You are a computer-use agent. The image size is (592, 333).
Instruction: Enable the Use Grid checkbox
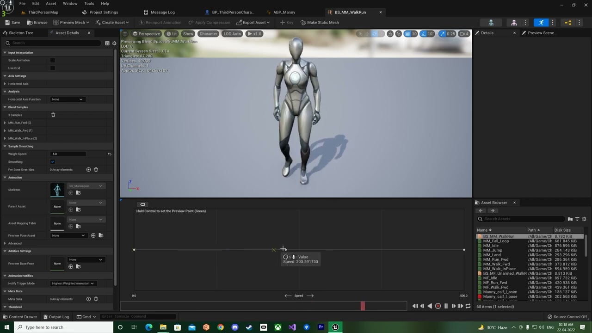(52, 68)
